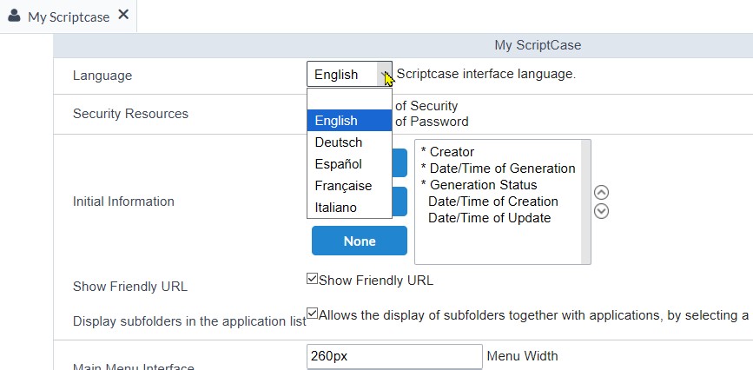Select Date/Time of Generation list item

(497, 168)
